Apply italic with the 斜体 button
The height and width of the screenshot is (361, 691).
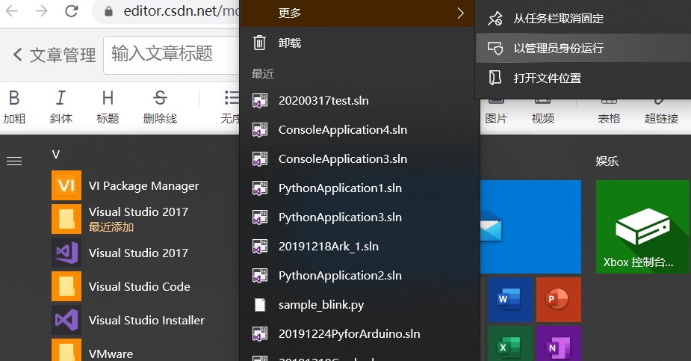point(61,107)
